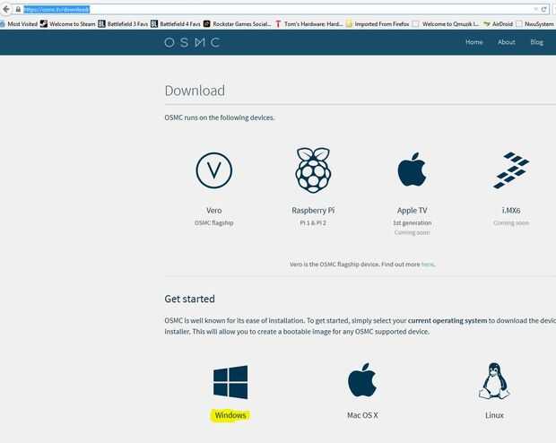Open the Imported From Firefox bookmarks folder
The height and width of the screenshot is (443, 556).
[378, 24]
